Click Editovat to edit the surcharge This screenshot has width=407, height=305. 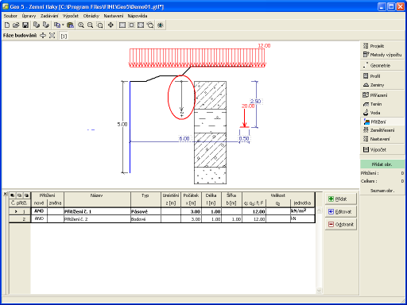(341, 212)
